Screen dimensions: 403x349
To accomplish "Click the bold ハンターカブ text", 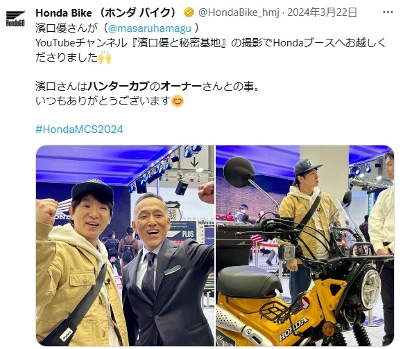I will (x=118, y=87).
